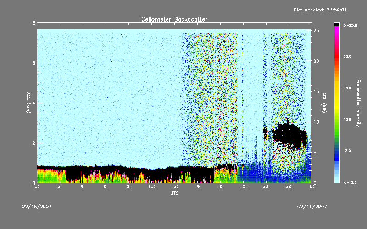Click the "Plot updated: 23:54:01" timestamp

click(320, 10)
